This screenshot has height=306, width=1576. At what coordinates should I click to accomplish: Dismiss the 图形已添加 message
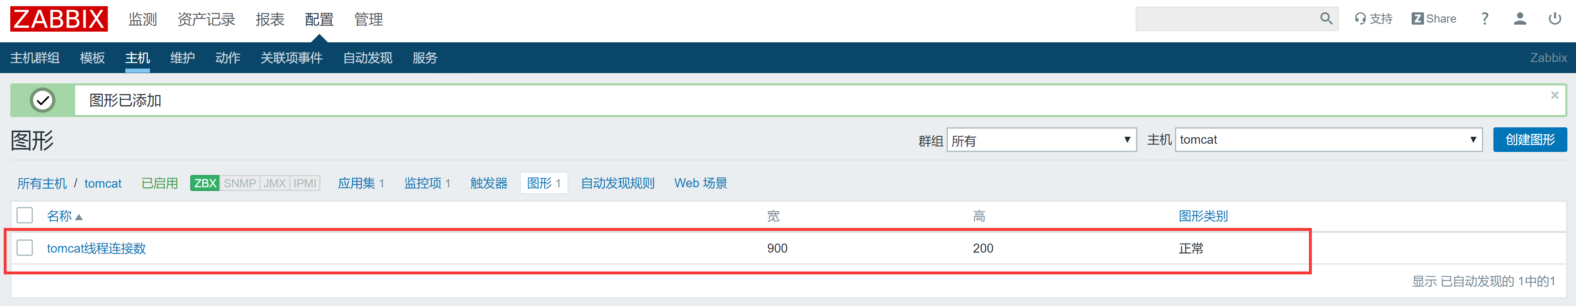1555,95
